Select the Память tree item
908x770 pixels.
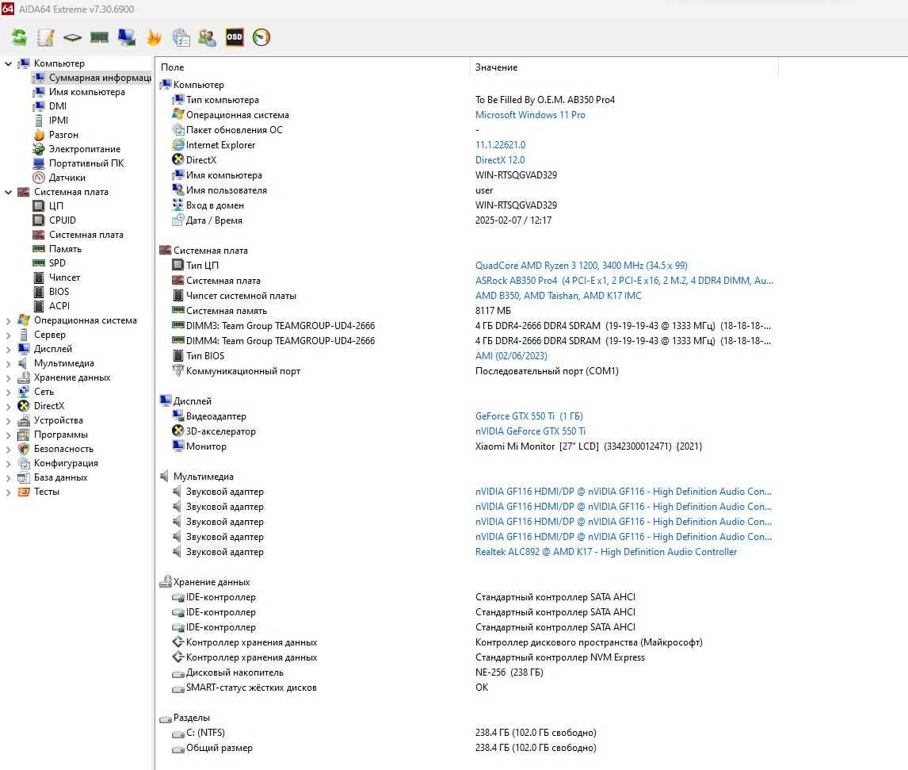pyautogui.click(x=66, y=248)
